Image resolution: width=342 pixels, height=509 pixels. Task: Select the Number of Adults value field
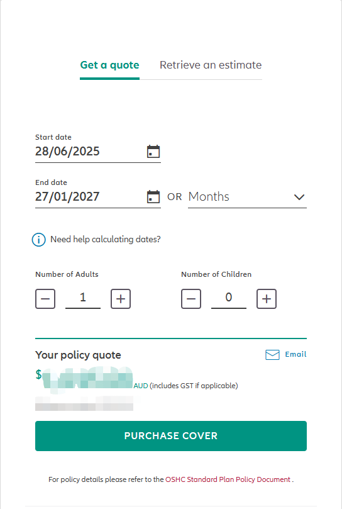83,298
